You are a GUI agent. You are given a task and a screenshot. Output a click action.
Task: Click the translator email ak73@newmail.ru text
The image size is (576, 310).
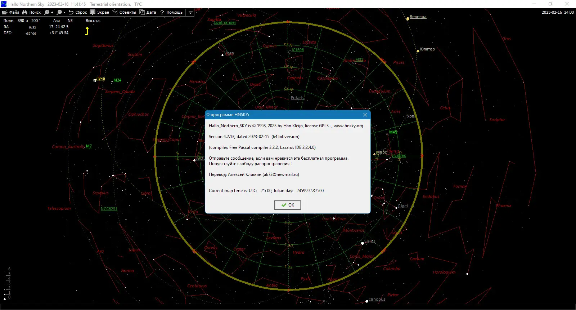281,174
